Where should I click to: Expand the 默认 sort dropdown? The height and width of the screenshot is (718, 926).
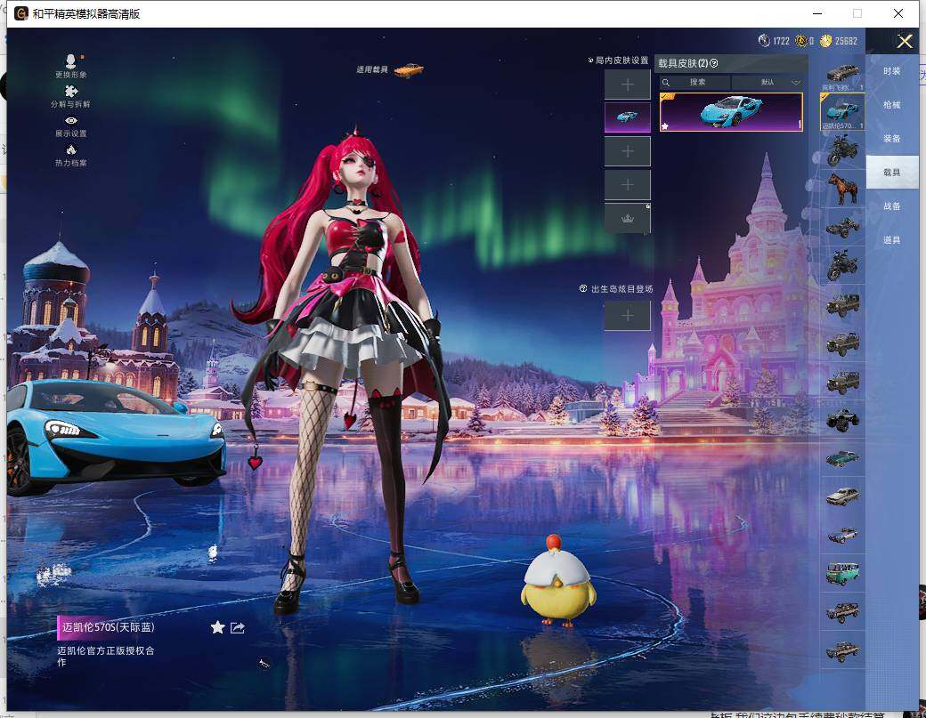768,82
